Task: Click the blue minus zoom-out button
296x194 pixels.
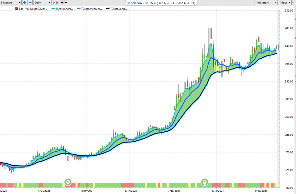Action: [30, 3]
